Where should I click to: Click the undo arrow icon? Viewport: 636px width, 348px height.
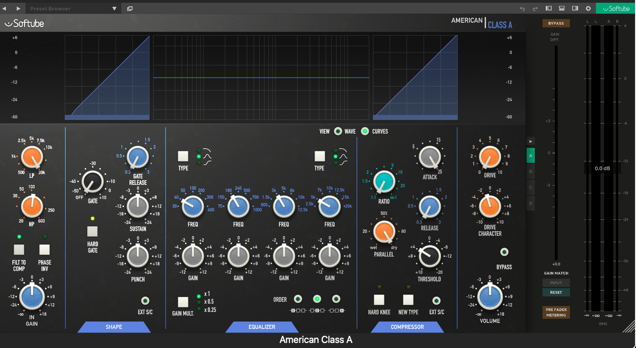[522, 9]
